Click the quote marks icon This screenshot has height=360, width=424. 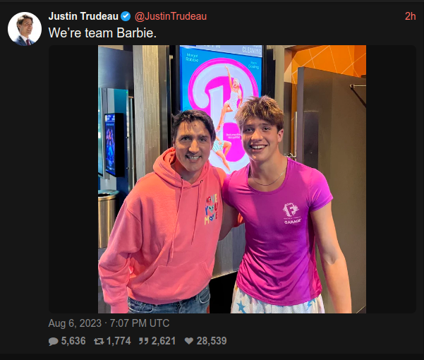click(144, 341)
